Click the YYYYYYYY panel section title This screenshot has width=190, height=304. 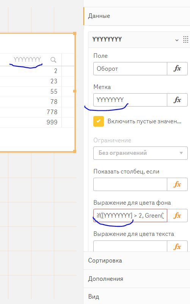click(x=107, y=40)
